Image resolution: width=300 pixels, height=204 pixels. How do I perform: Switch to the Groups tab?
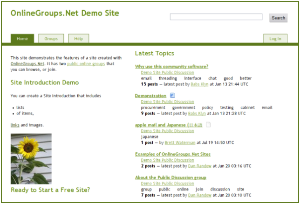[51, 39]
